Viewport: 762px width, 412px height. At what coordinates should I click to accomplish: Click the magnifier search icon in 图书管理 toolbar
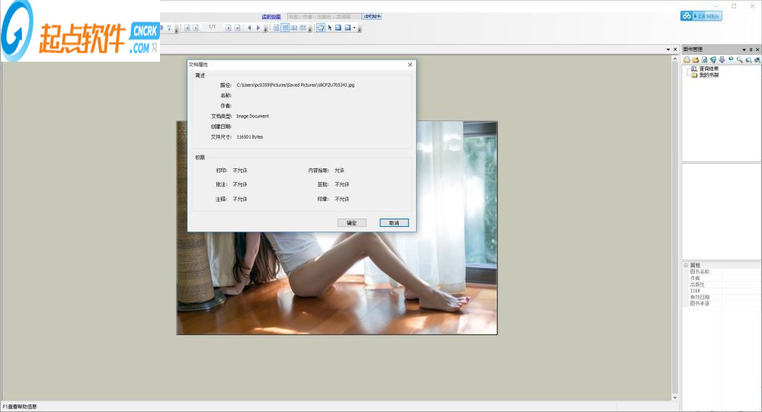(739, 59)
